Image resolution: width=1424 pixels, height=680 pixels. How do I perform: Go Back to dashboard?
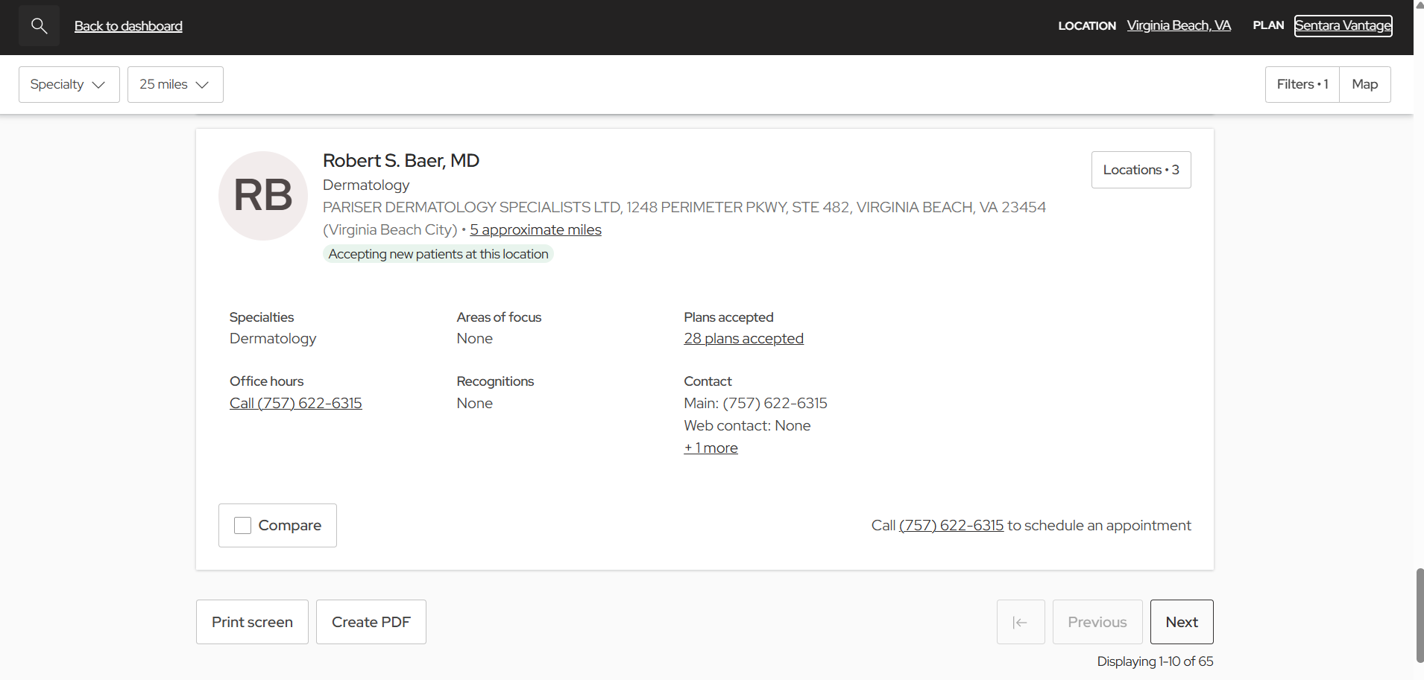127,25
